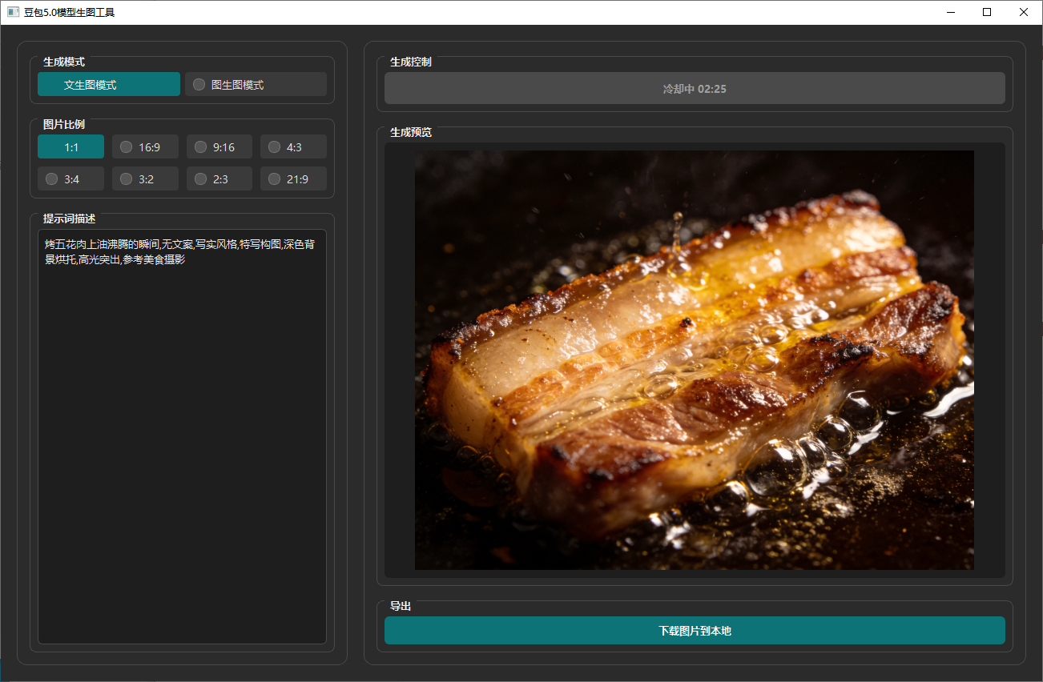
Task: Pick the 9:16 aspect ratio
Action: pos(219,146)
